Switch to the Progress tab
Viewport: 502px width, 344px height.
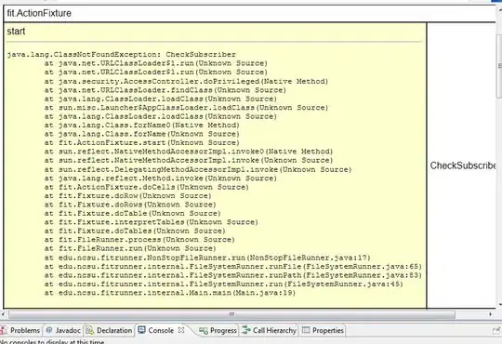click(x=218, y=330)
